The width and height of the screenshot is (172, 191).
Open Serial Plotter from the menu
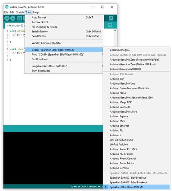coord(64,36)
